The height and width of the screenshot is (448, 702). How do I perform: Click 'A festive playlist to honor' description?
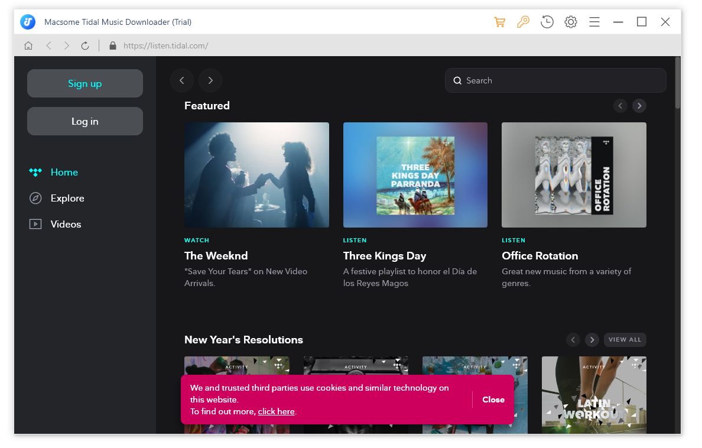409,277
